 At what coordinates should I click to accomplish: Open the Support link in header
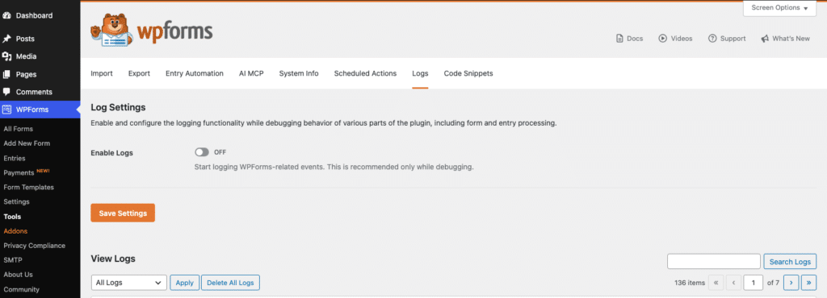coord(728,39)
